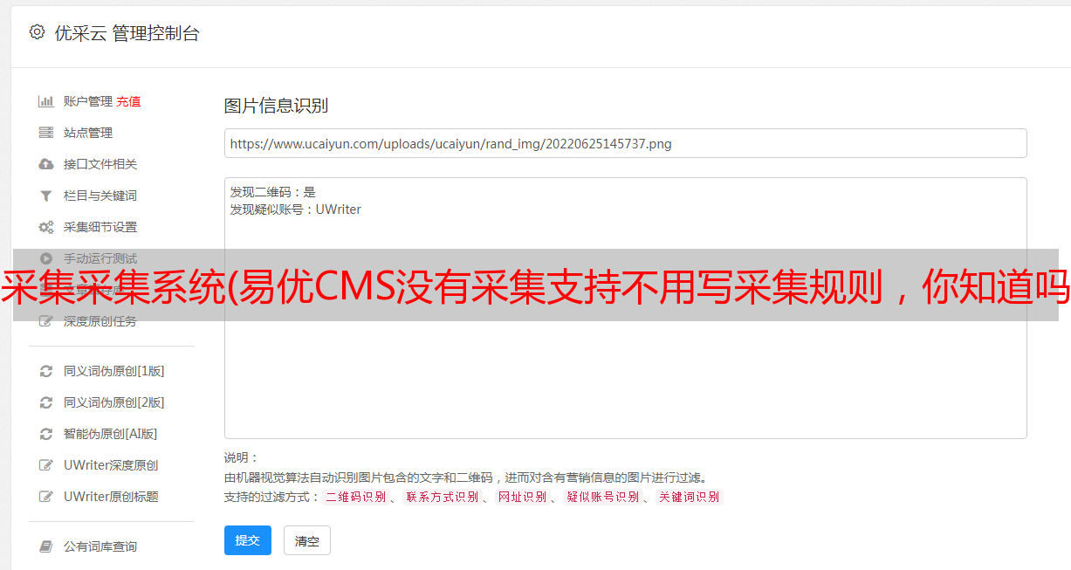
Task: Open the red 充值 recharge link
Action: click(x=128, y=101)
